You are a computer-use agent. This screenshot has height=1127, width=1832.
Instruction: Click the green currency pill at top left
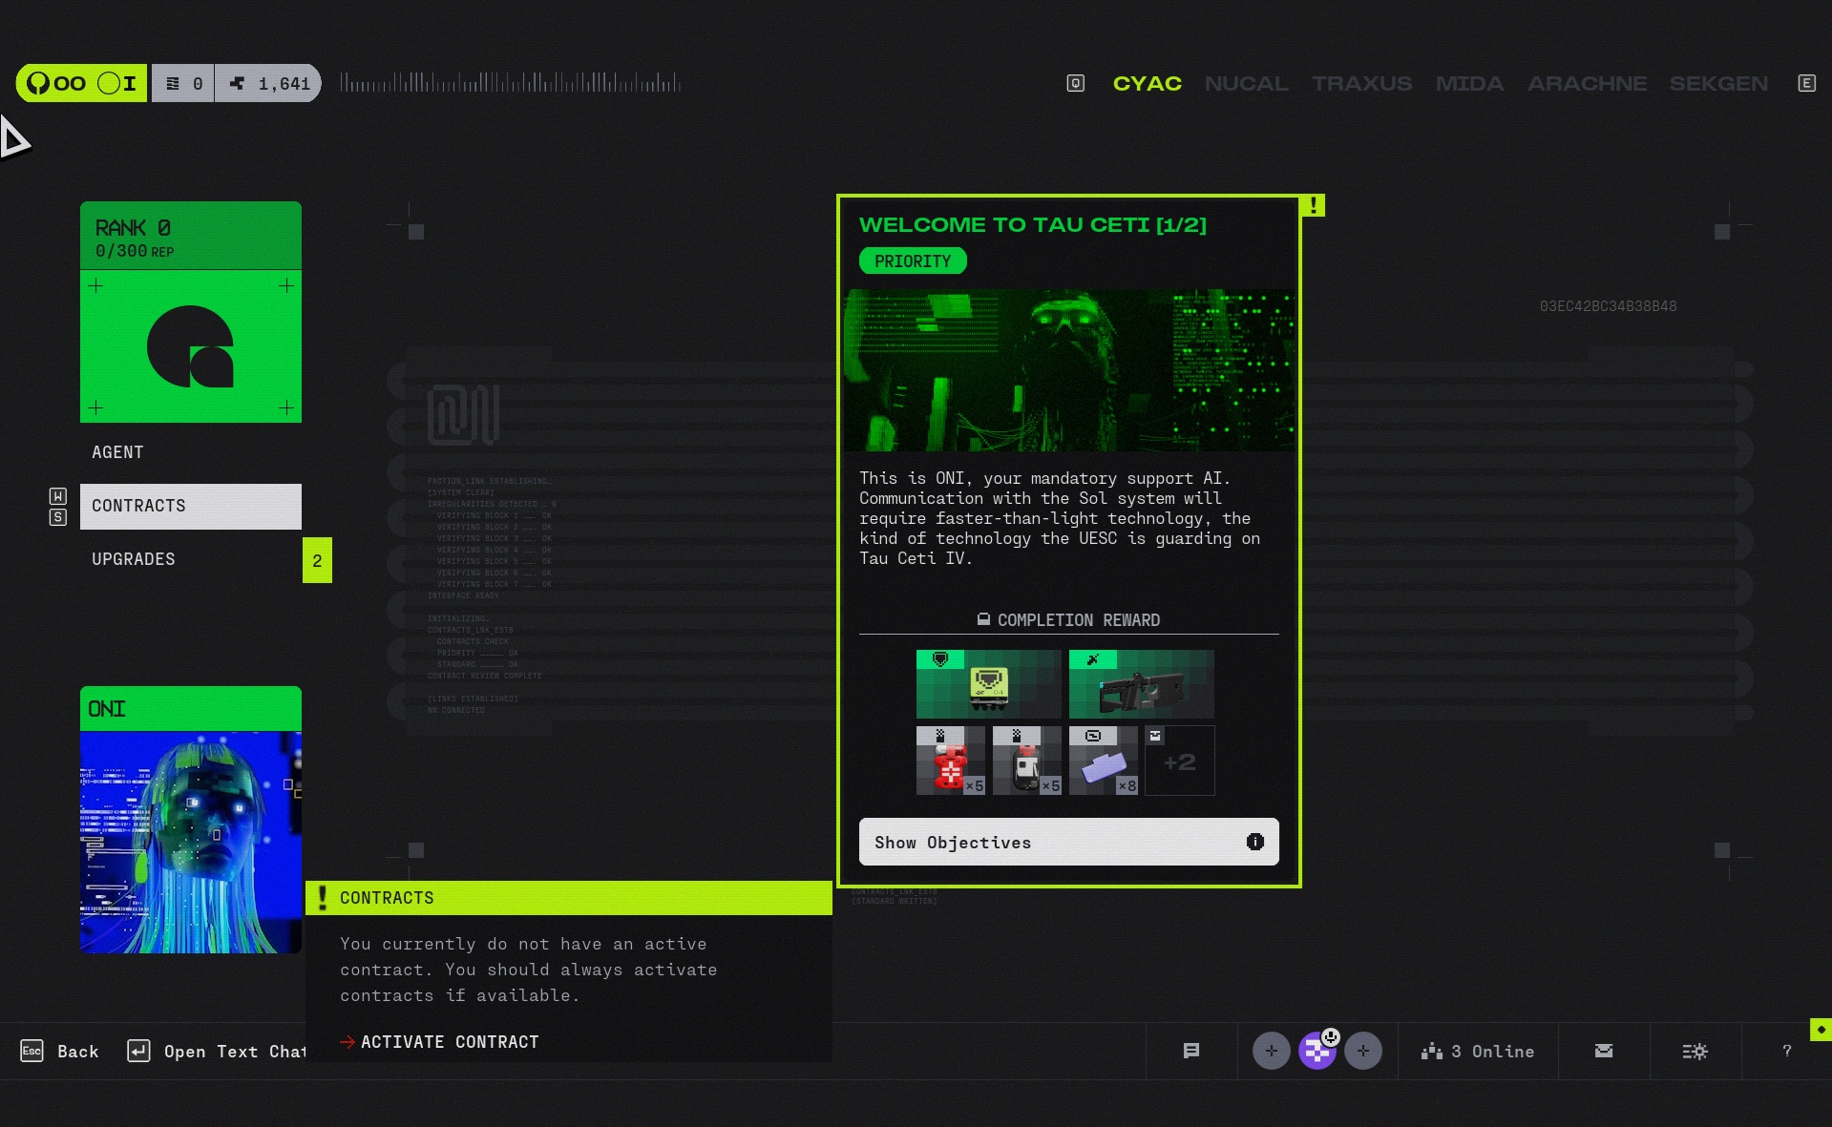tap(81, 84)
